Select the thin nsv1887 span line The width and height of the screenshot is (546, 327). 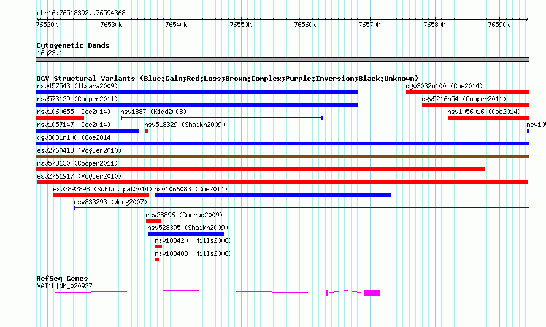(x=222, y=118)
